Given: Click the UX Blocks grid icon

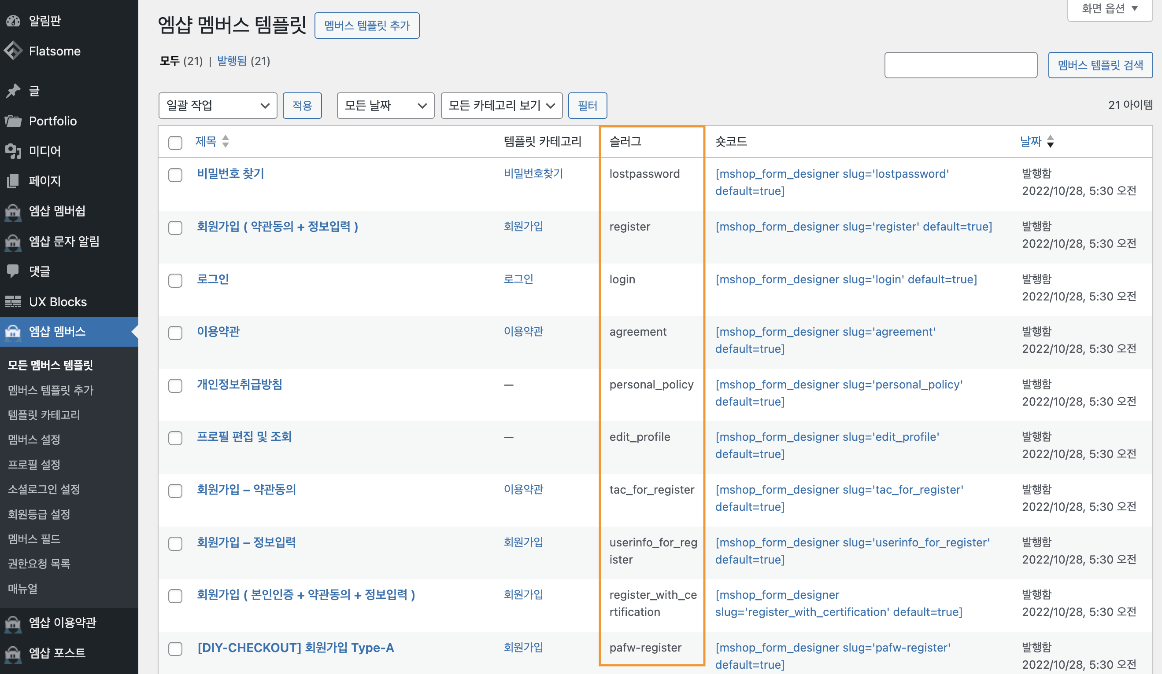Looking at the screenshot, I should pos(13,302).
